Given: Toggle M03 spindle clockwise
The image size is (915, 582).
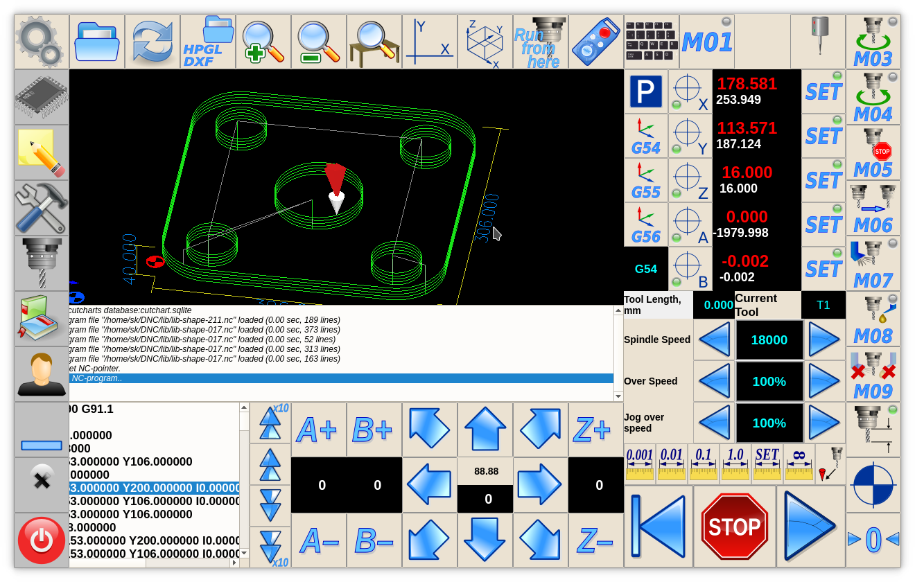Looking at the screenshot, I should [x=873, y=42].
